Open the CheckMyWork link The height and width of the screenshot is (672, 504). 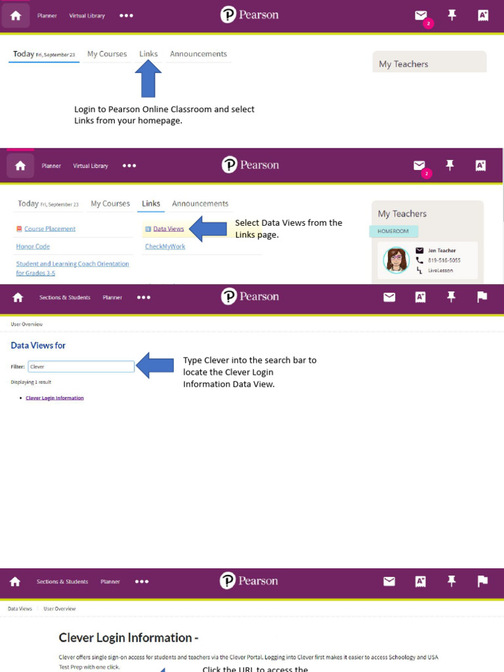pyautogui.click(x=165, y=247)
